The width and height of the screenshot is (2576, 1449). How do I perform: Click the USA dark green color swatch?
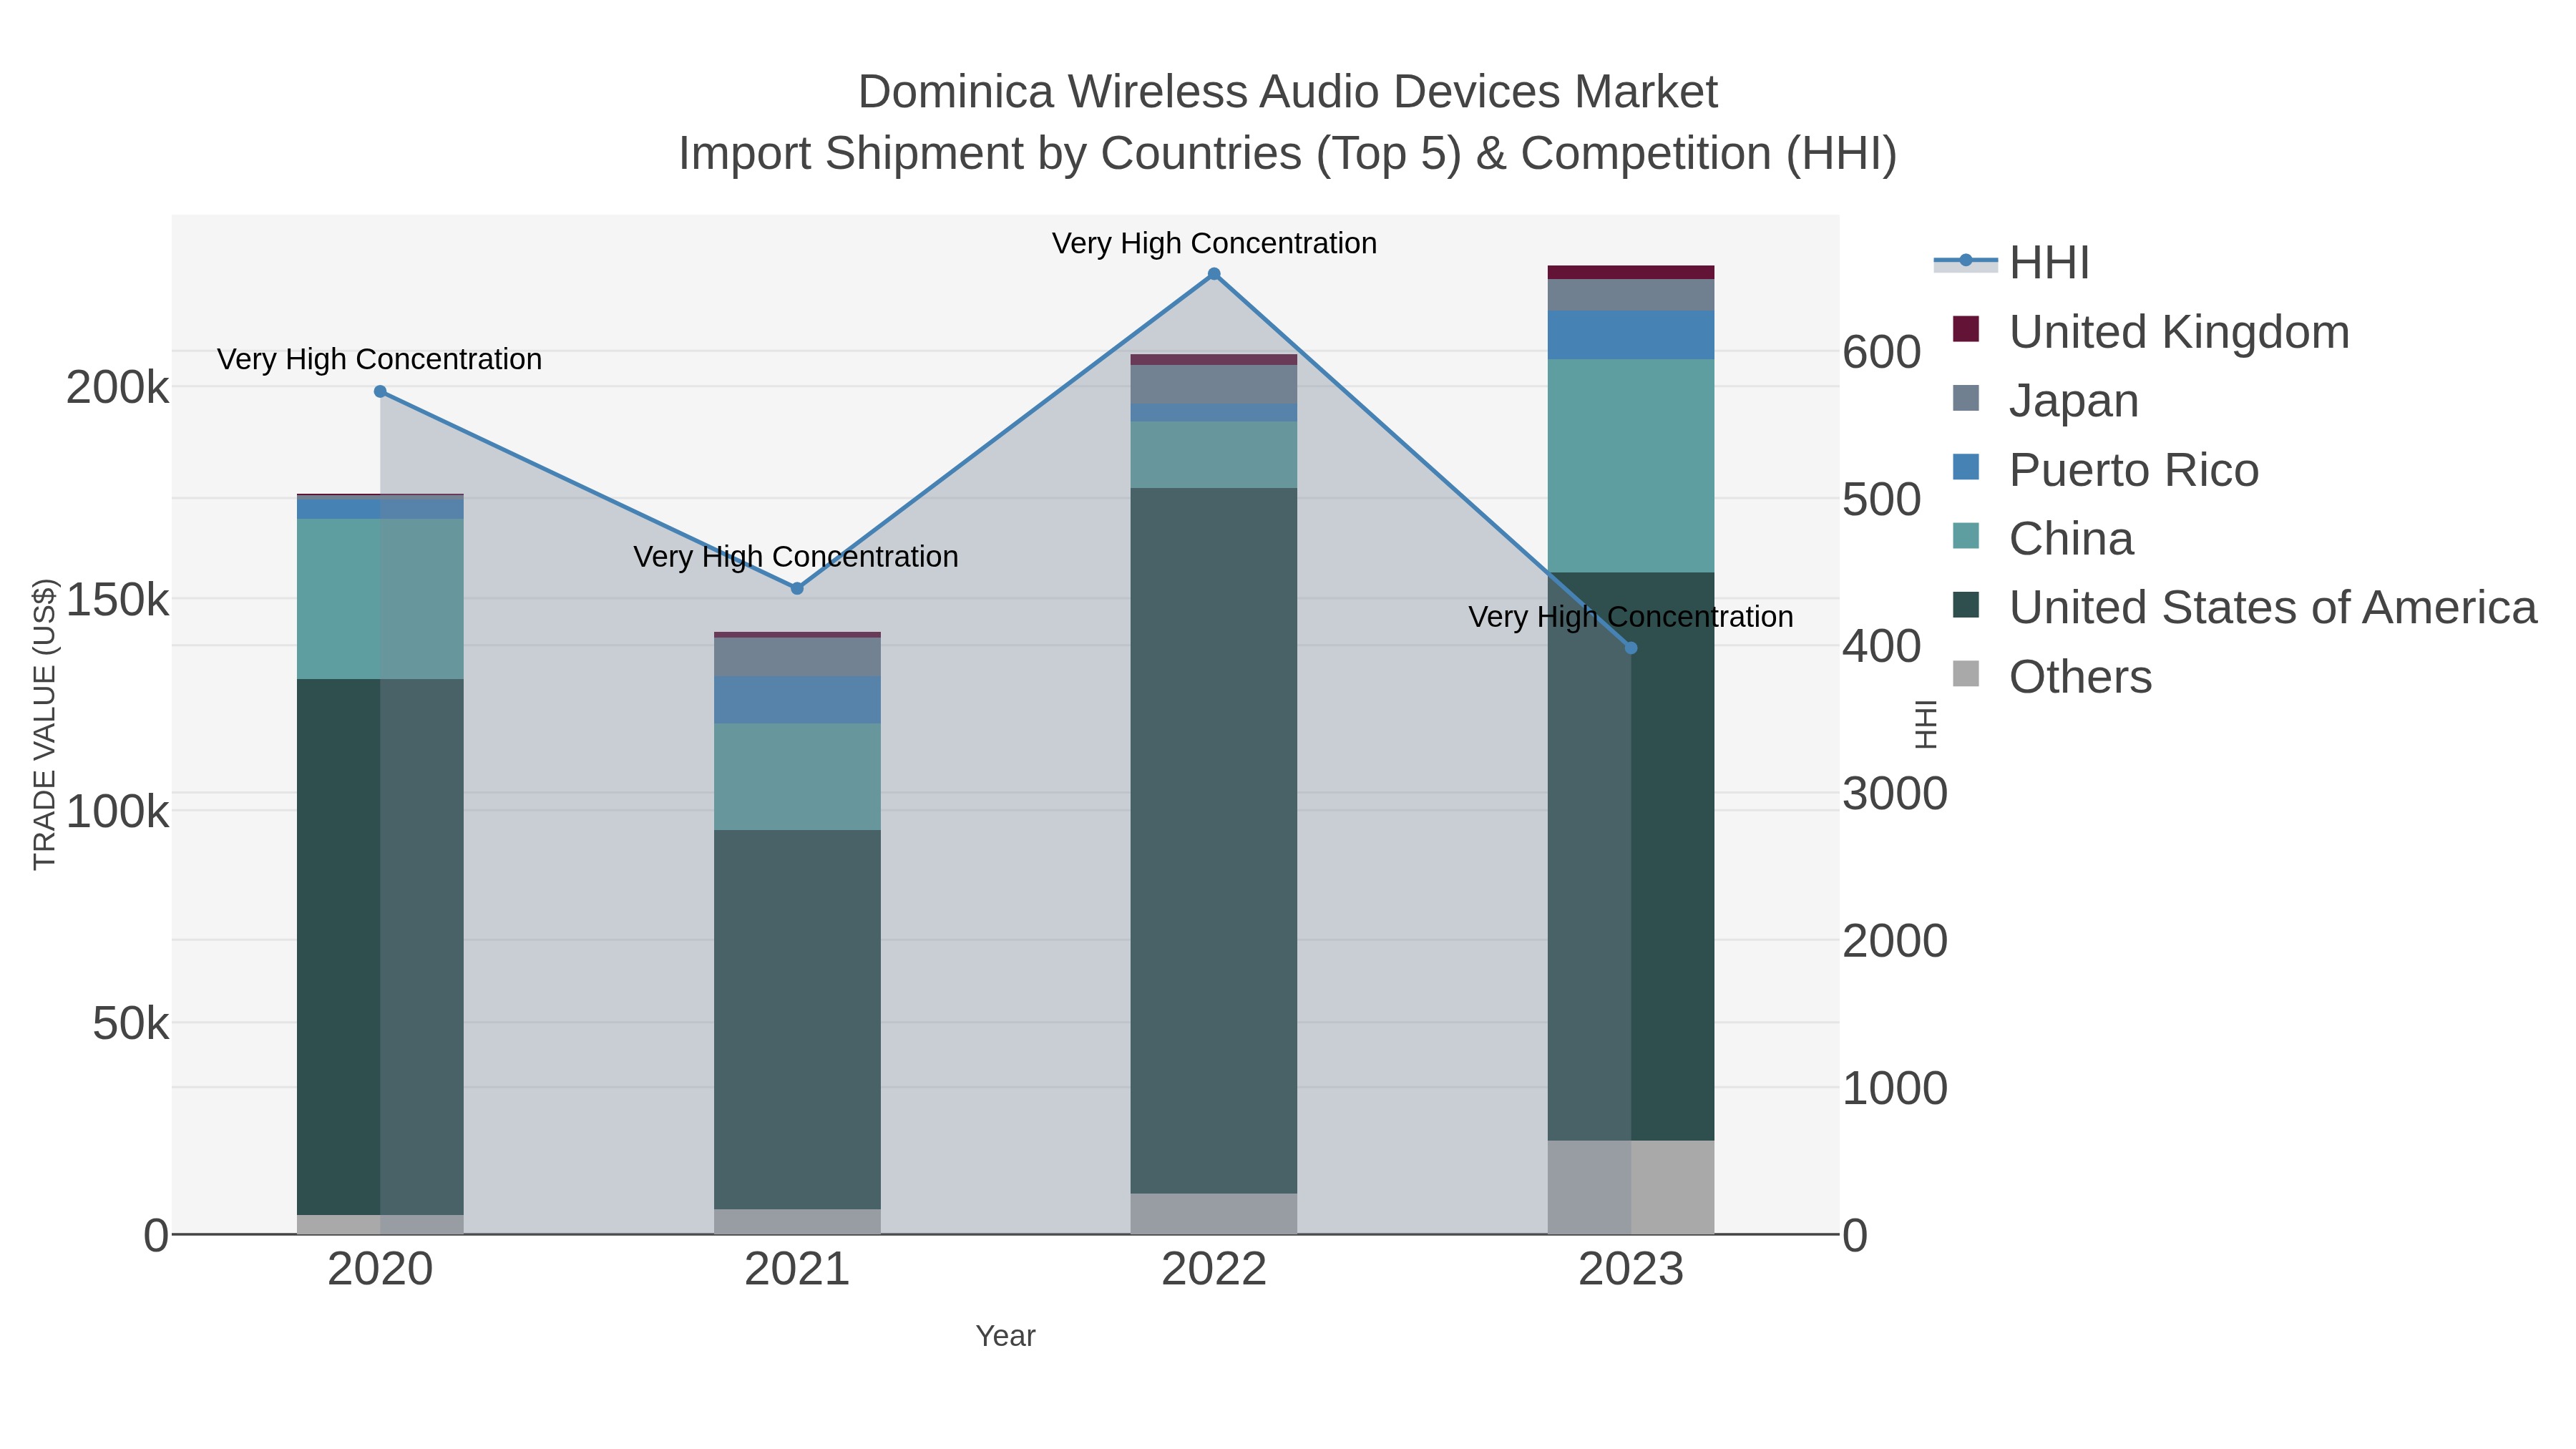pyautogui.click(x=1966, y=605)
